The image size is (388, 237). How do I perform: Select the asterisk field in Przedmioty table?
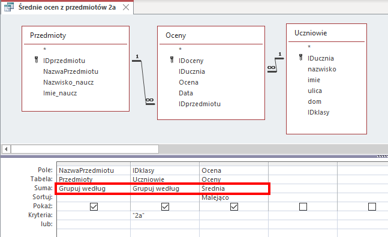pos(45,49)
